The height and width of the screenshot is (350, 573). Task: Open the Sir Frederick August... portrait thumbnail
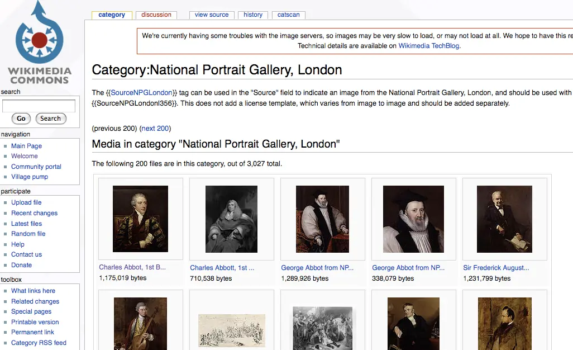pyautogui.click(x=504, y=219)
